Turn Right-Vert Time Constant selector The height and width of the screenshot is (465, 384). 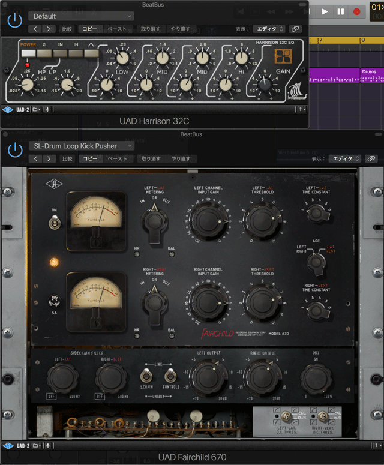(317, 311)
